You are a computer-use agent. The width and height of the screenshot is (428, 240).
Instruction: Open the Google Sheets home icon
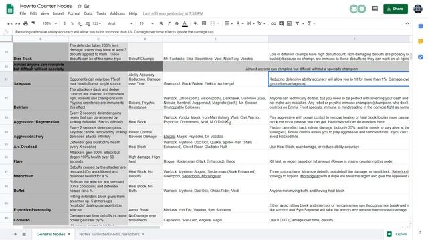tap(10, 9)
